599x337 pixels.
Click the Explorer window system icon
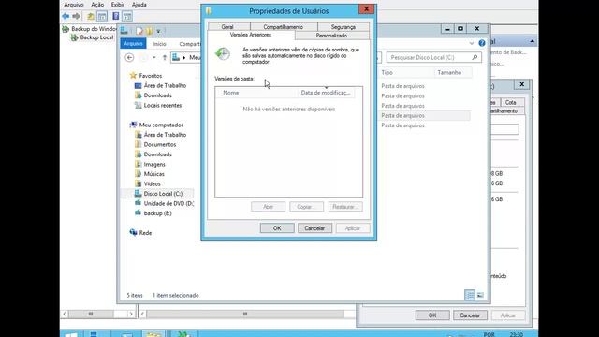point(124,31)
